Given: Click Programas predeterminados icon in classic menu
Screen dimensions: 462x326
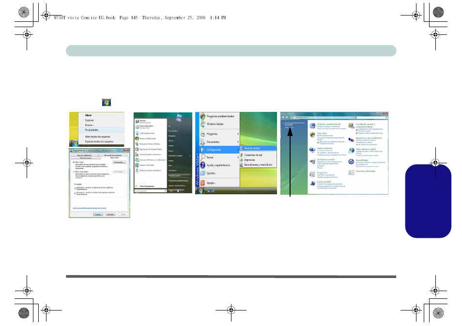Looking at the screenshot, I should pos(203,116).
